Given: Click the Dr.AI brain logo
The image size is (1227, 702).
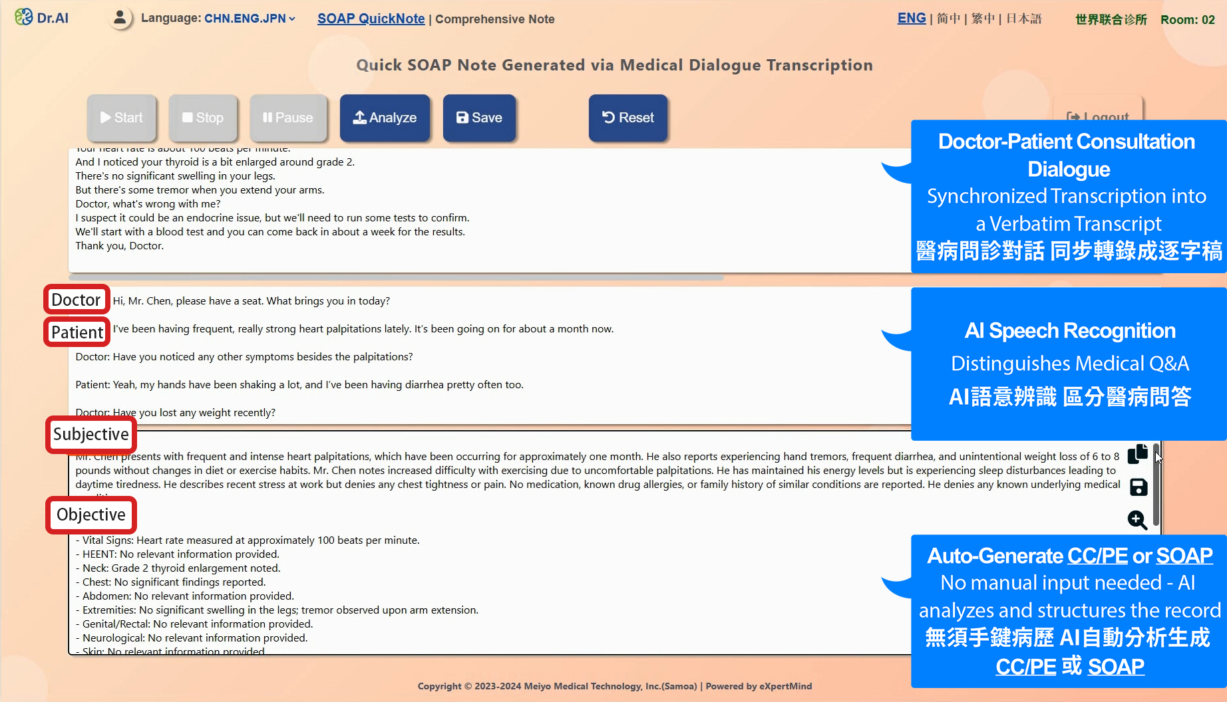Looking at the screenshot, I should click(x=24, y=17).
